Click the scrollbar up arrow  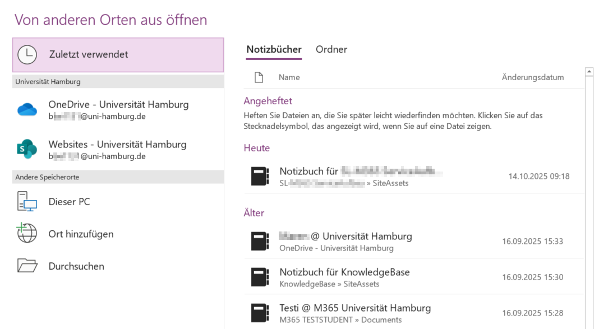[589, 72]
